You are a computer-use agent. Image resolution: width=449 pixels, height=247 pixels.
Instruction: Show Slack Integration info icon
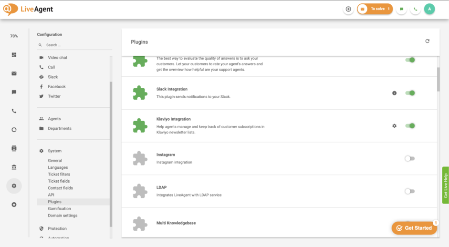[394, 93]
